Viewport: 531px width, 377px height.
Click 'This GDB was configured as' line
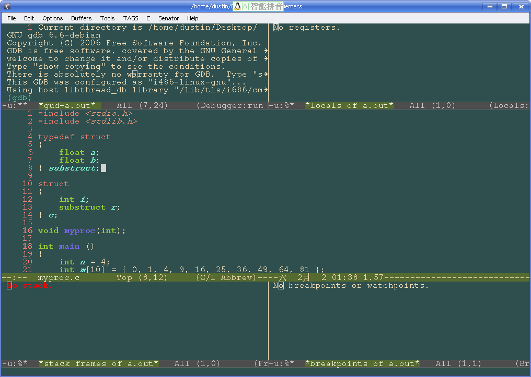coord(126,82)
